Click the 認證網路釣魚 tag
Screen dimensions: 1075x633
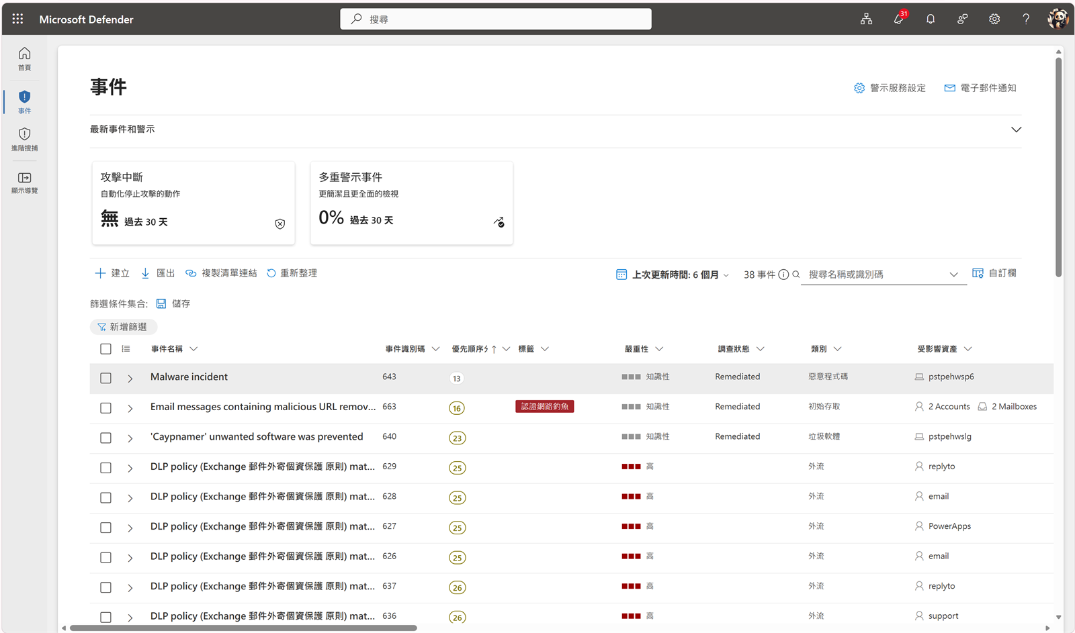[545, 407]
